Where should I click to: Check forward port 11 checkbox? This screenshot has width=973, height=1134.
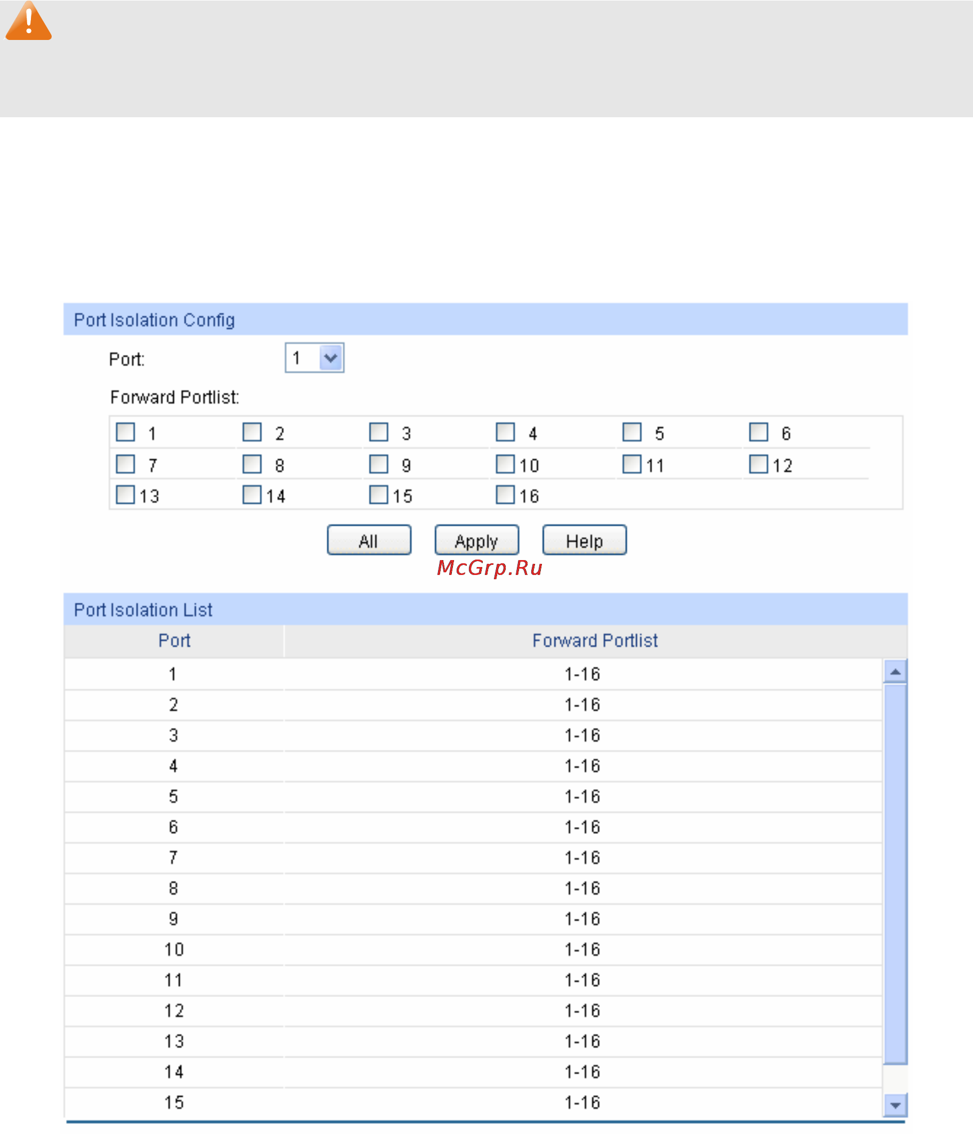pyautogui.click(x=632, y=464)
